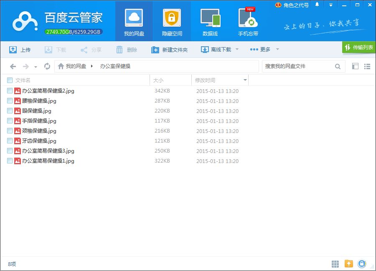Switch to the 隐藏空间 tab
The image size is (376, 271).
172,22
